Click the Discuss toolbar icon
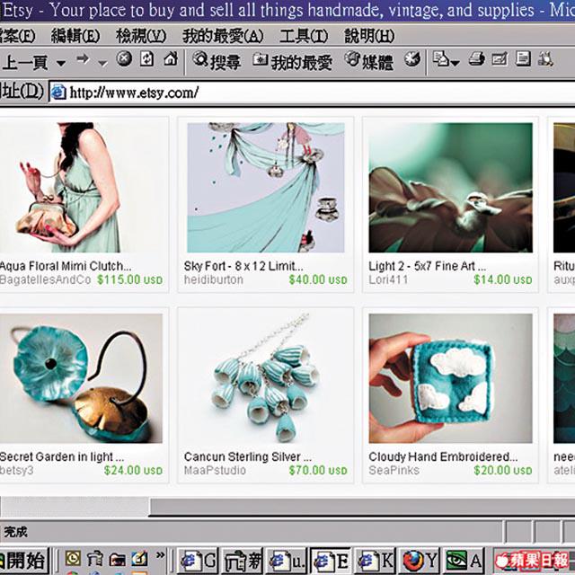The height and width of the screenshot is (575, 575). coord(523,58)
